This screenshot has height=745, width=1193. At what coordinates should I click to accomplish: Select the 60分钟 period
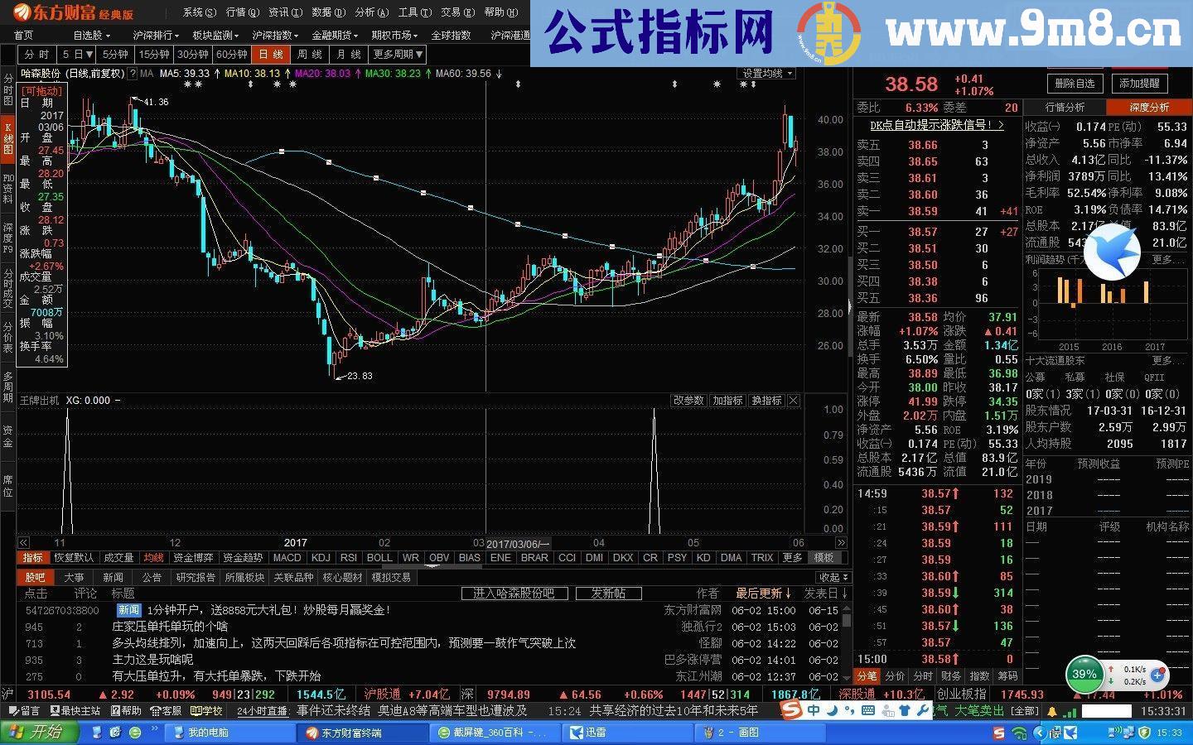coord(231,55)
